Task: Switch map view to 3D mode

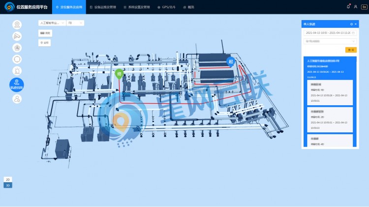Action: click(x=7, y=185)
